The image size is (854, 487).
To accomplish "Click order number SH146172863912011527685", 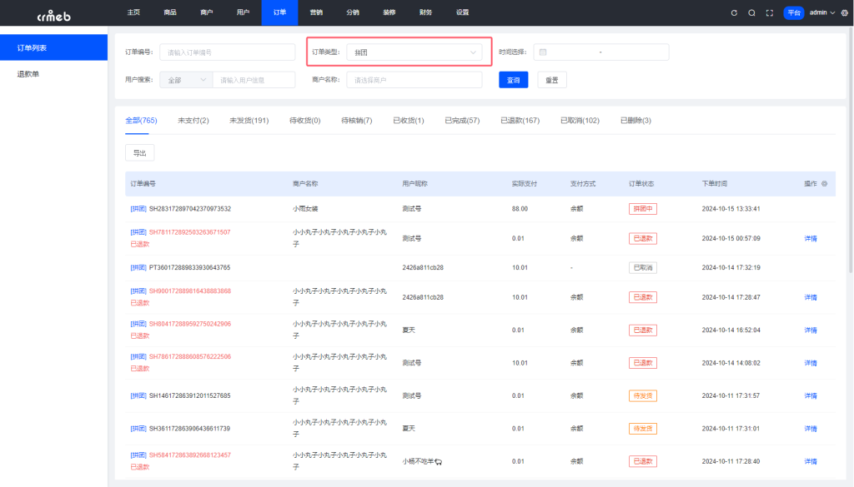I will tap(189, 395).
